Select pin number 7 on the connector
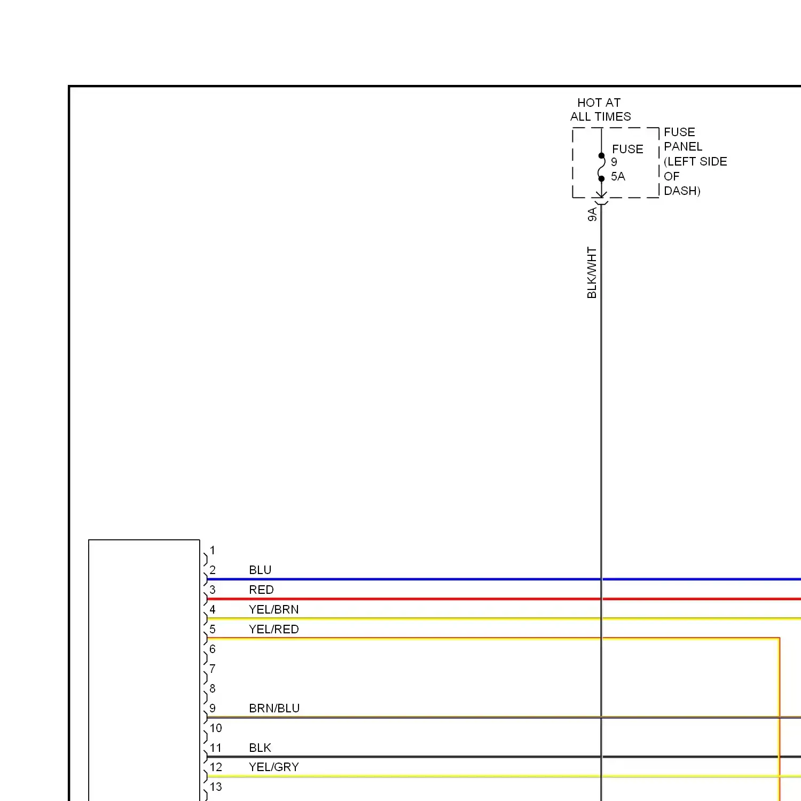801x801 pixels. [213, 669]
